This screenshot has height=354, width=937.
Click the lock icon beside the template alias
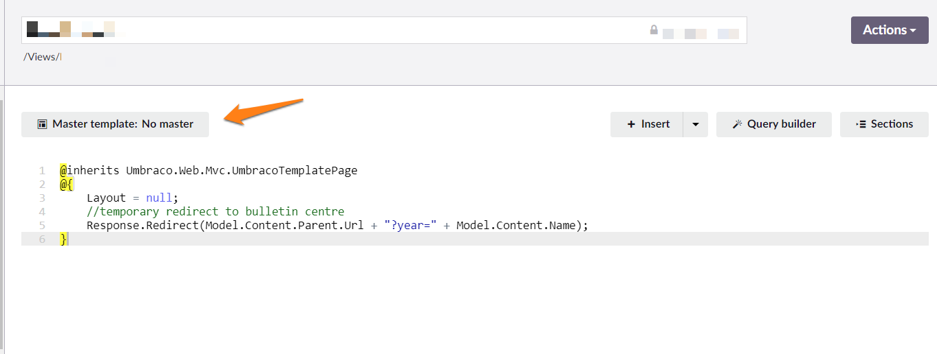click(x=654, y=30)
